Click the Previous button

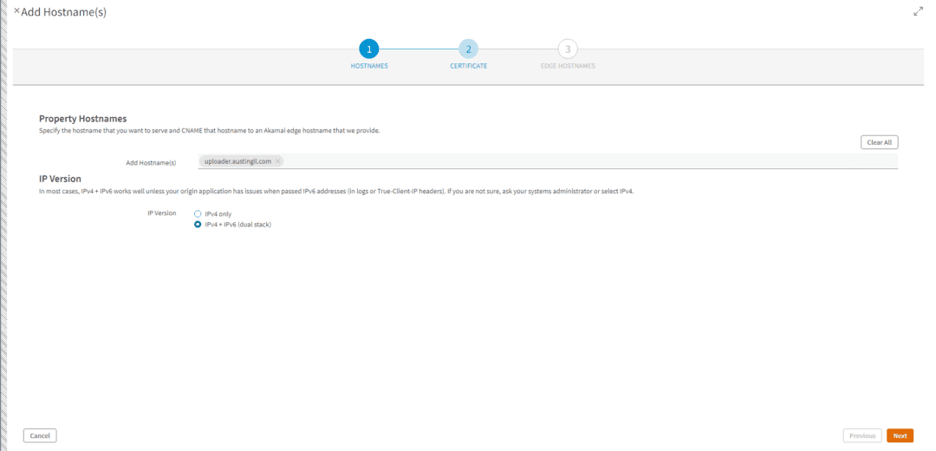coord(861,435)
